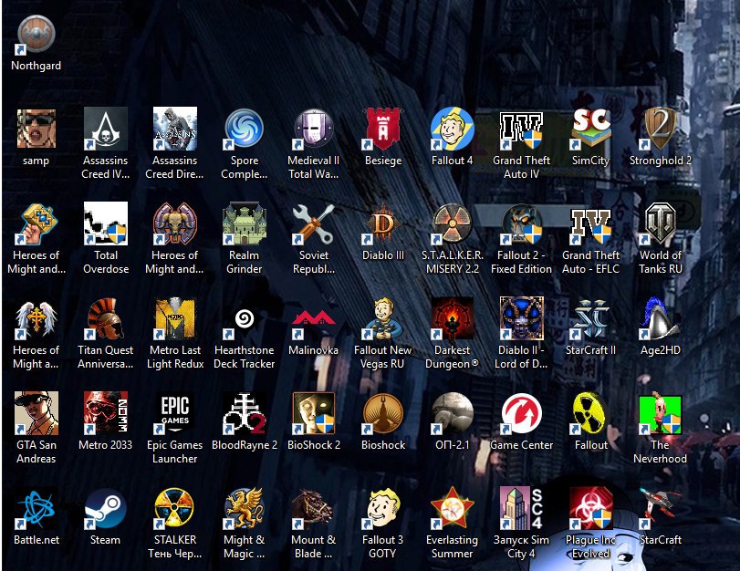Viewport: 740px width, 571px height.
Task: Select the Darkest Dungeon icon
Action: tap(453, 318)
